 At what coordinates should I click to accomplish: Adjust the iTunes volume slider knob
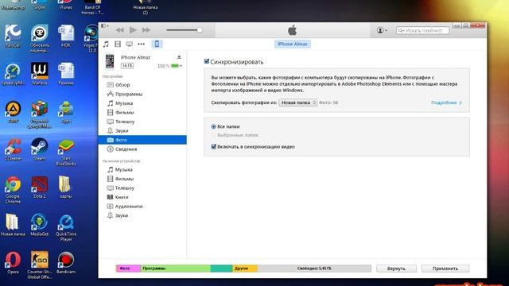[200, 30]
